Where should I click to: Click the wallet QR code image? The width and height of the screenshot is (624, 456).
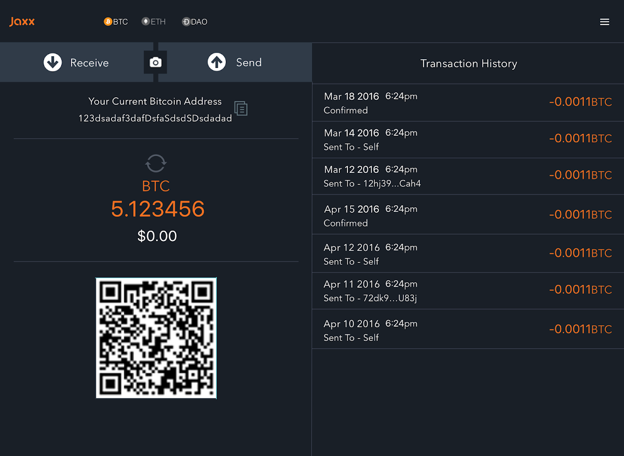coord(156,338)
